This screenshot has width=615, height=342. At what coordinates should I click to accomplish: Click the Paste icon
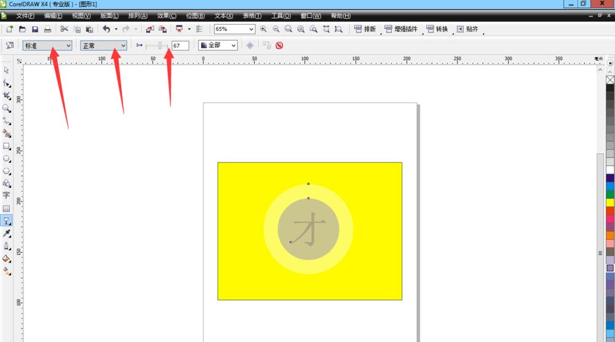tap(89, 29)
